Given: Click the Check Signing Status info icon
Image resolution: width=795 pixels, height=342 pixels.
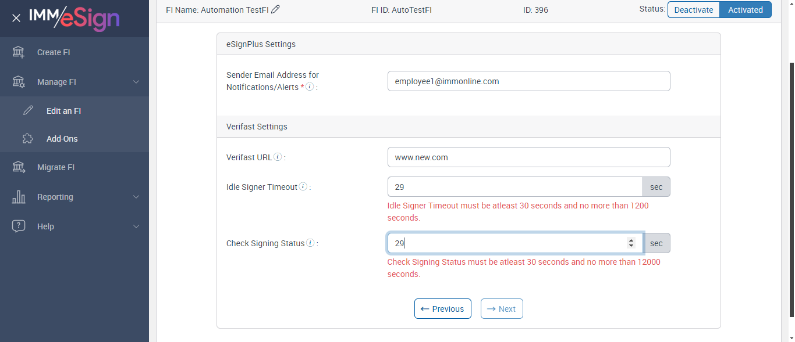Looking at the screenshot, I should tap(310, 243).
